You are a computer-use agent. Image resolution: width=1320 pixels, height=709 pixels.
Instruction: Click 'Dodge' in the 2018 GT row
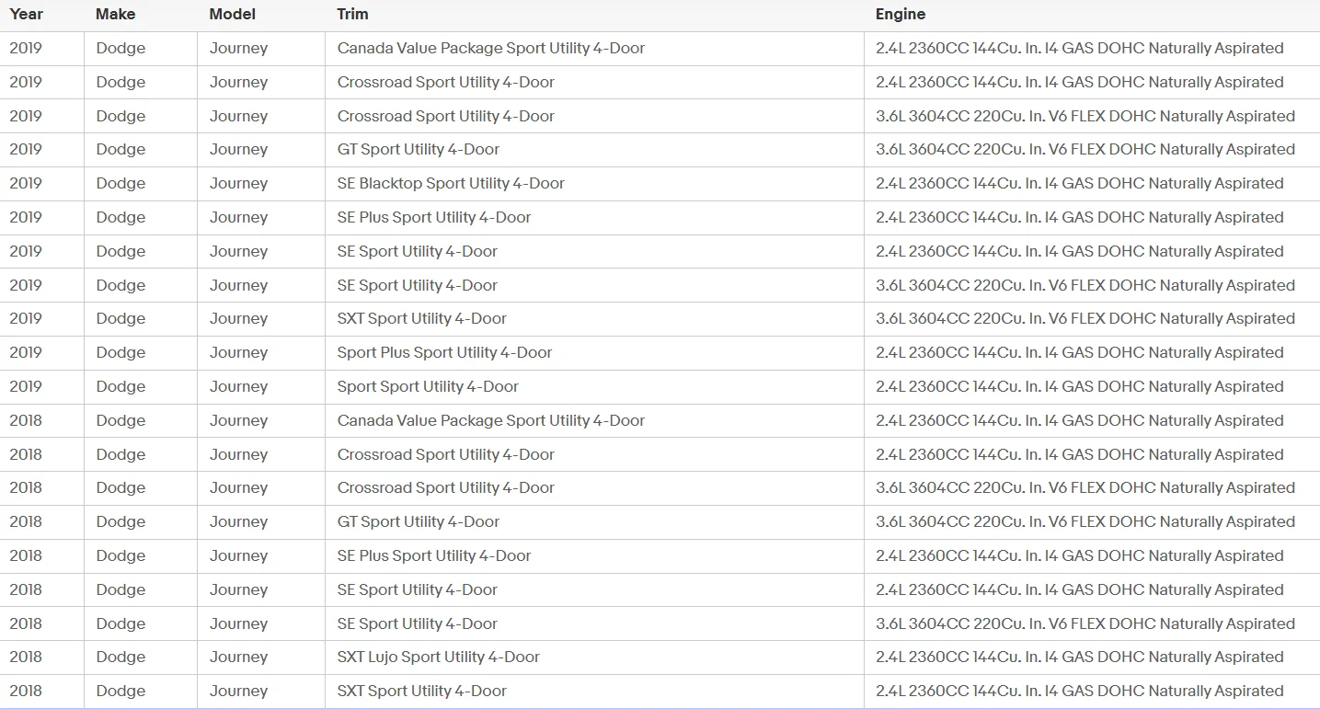click(x=121, y=521)
